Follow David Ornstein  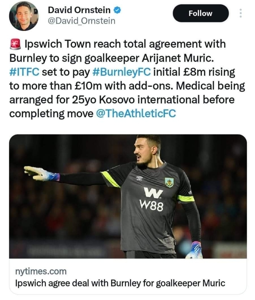pyautogui.click(x=201, y=14)
